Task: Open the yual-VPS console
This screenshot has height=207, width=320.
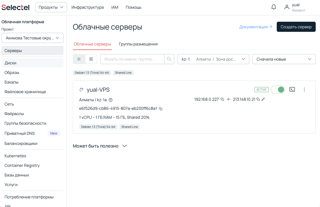Action: 292,89
